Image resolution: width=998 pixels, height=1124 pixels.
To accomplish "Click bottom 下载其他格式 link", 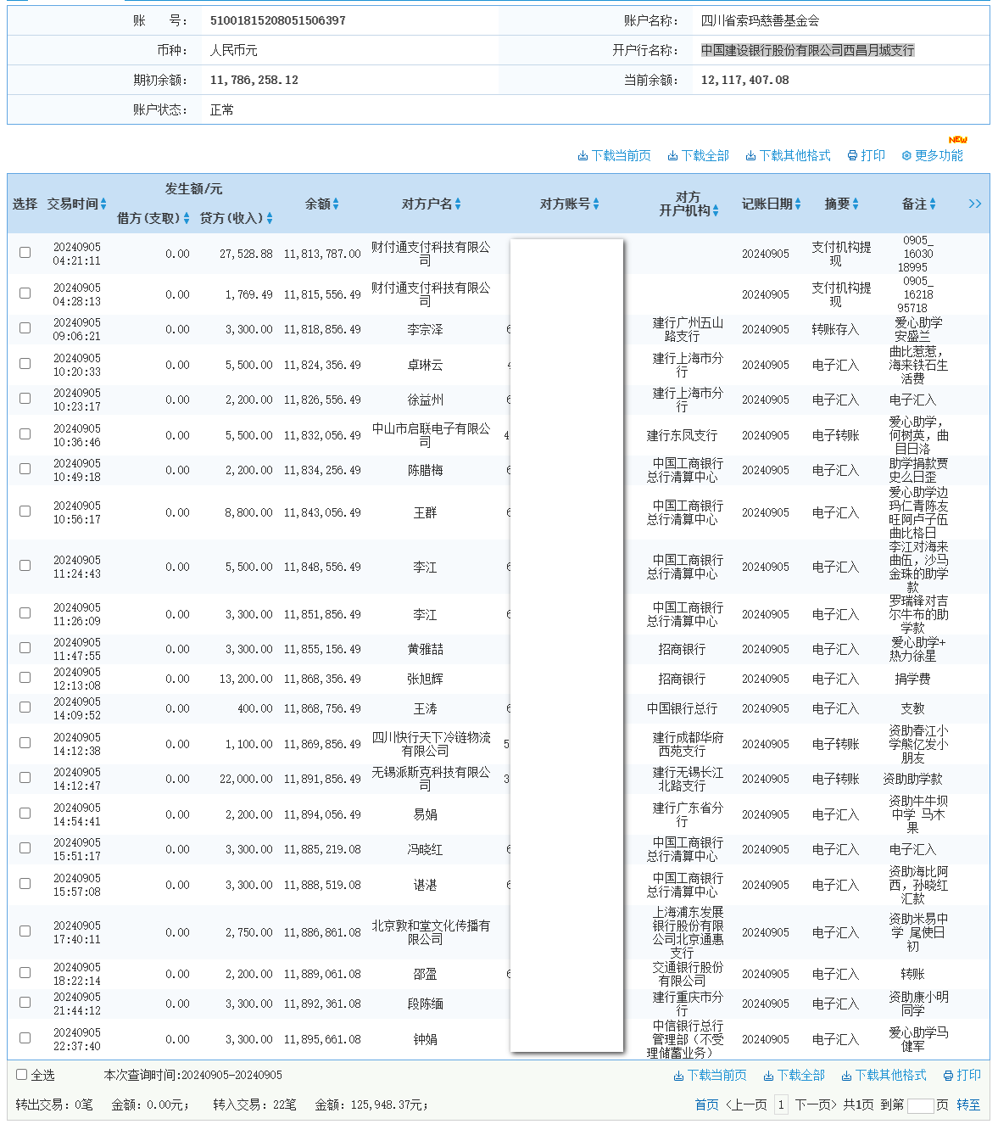I will point(884,1075).
